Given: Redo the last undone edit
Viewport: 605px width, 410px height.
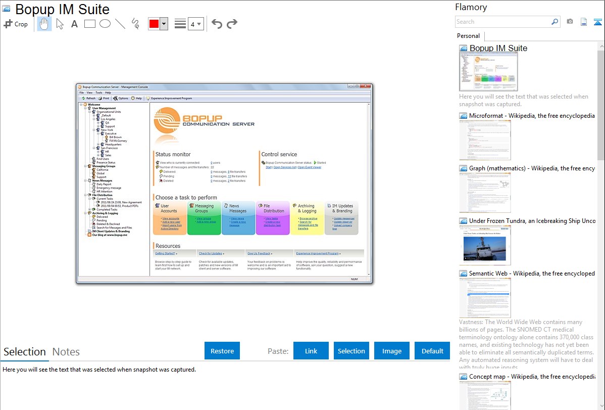Looking at the screenshot, I should tap(232, 24).
